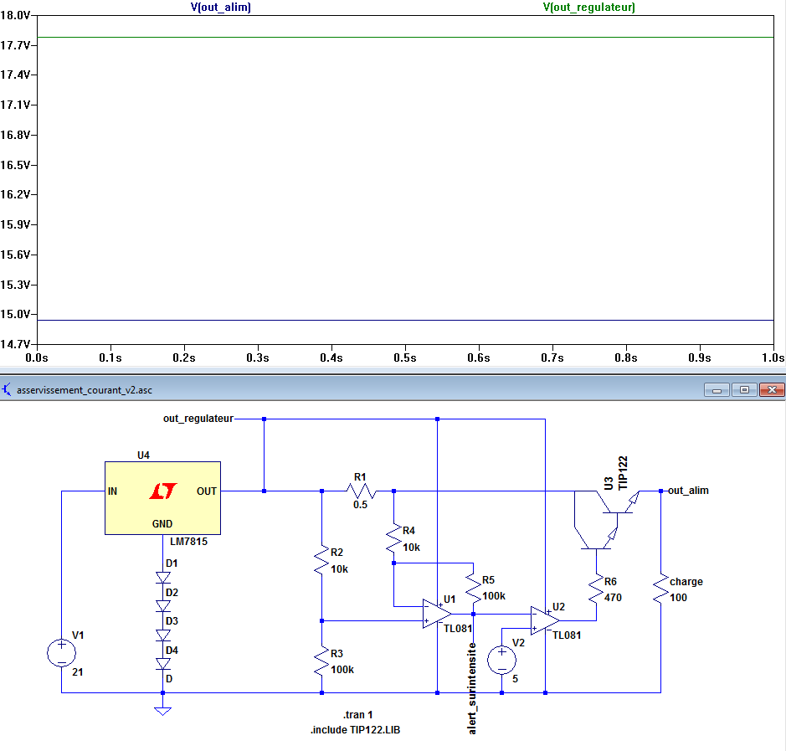786x751 pixels.
Task: Select diode D1 symbol
Action: (x=163, y=578)
